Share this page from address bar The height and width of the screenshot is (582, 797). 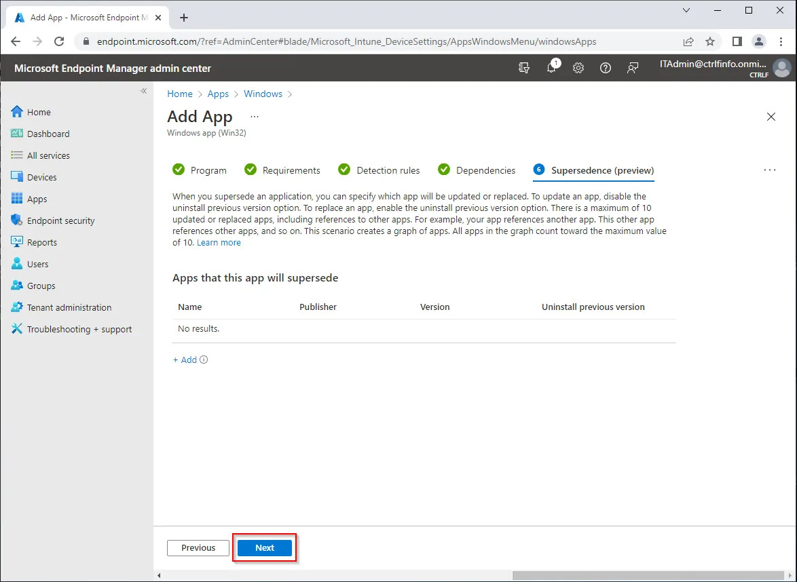point(688,41)
